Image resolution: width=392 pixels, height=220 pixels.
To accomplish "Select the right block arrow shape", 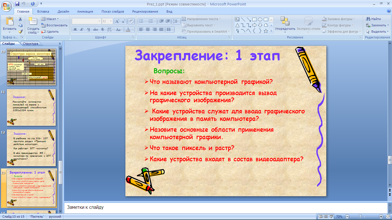I will (x=254, y=25).
